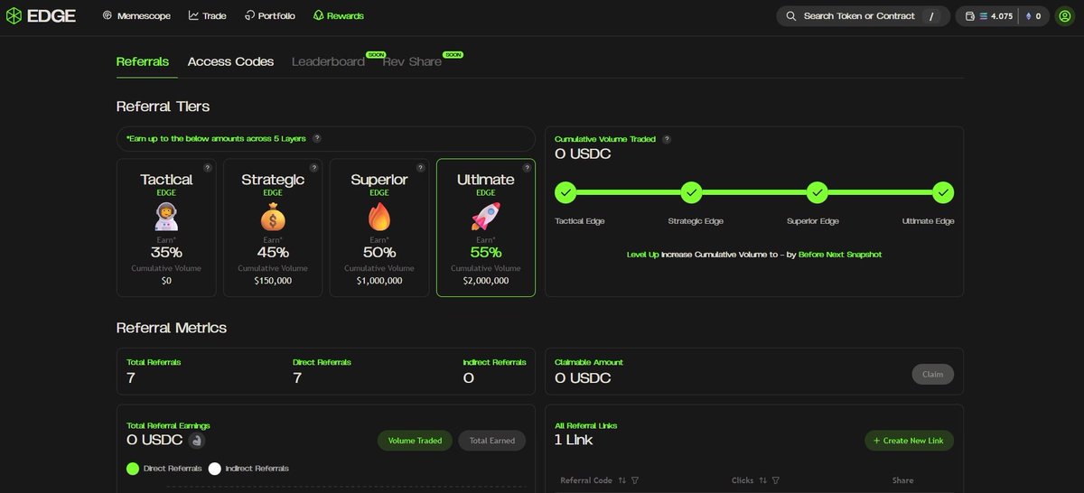Click the Ultimate Edge progress checkmark

943,191
